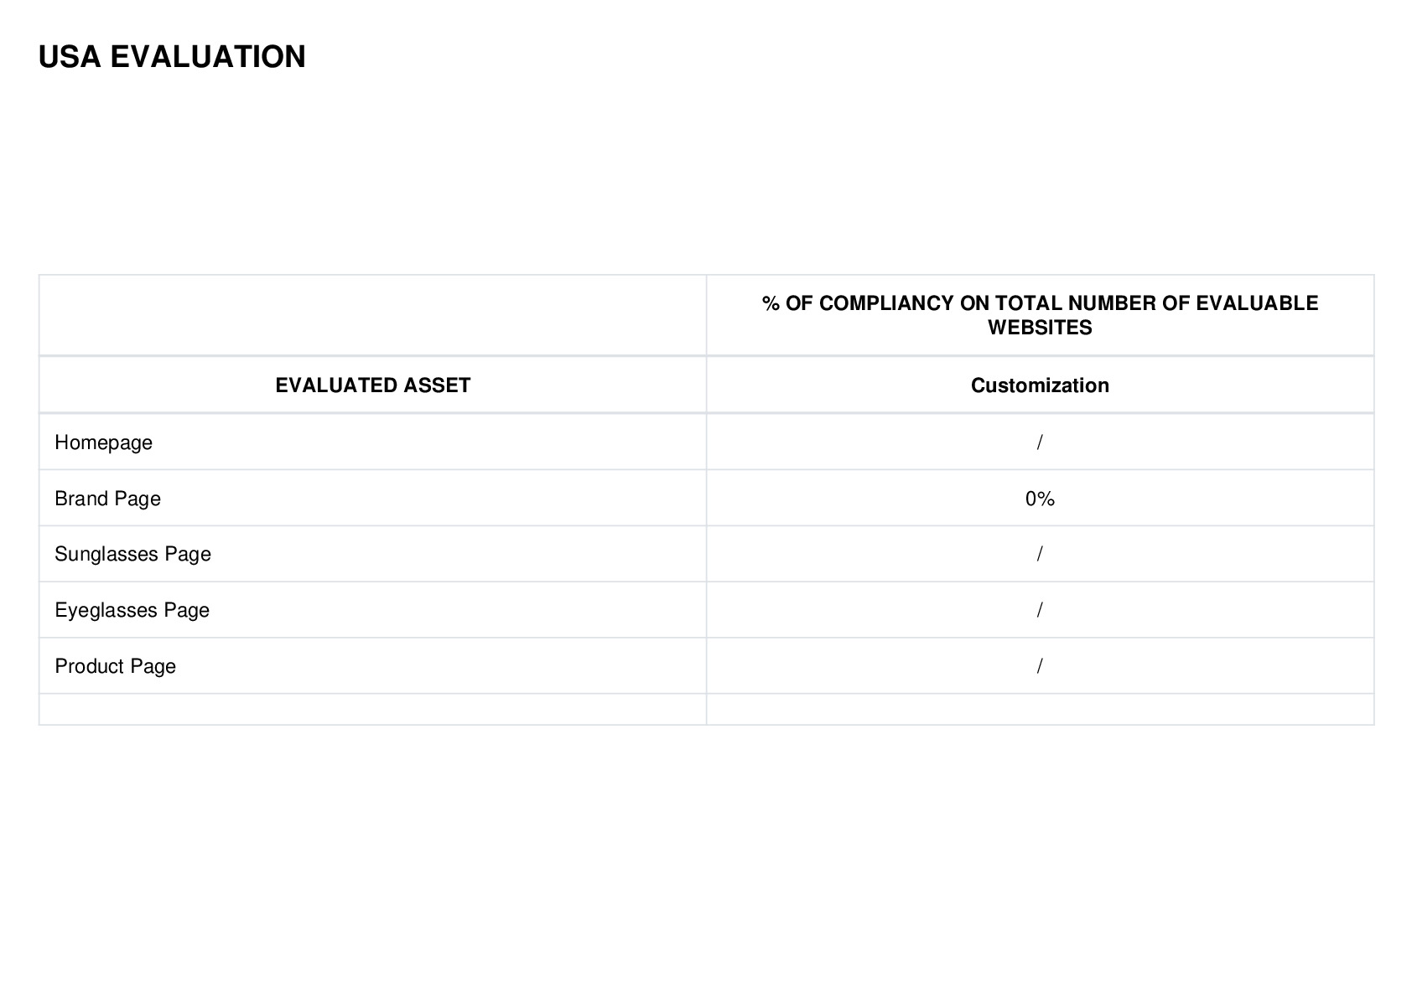The image size is (1412, 998).
Task: Select the EVALUATED ASSET column header
Action: (x=372, y=385)
